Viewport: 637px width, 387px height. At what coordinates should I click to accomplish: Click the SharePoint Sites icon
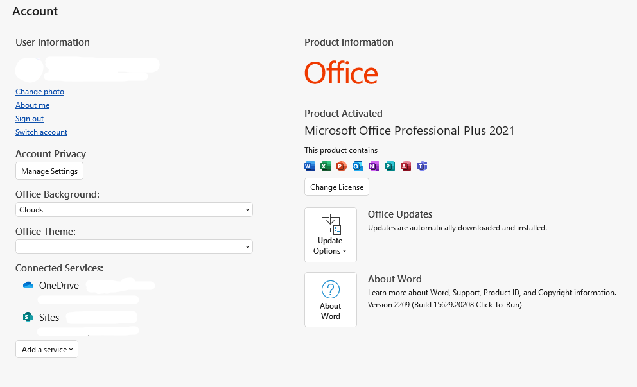(x=28, y=317)
